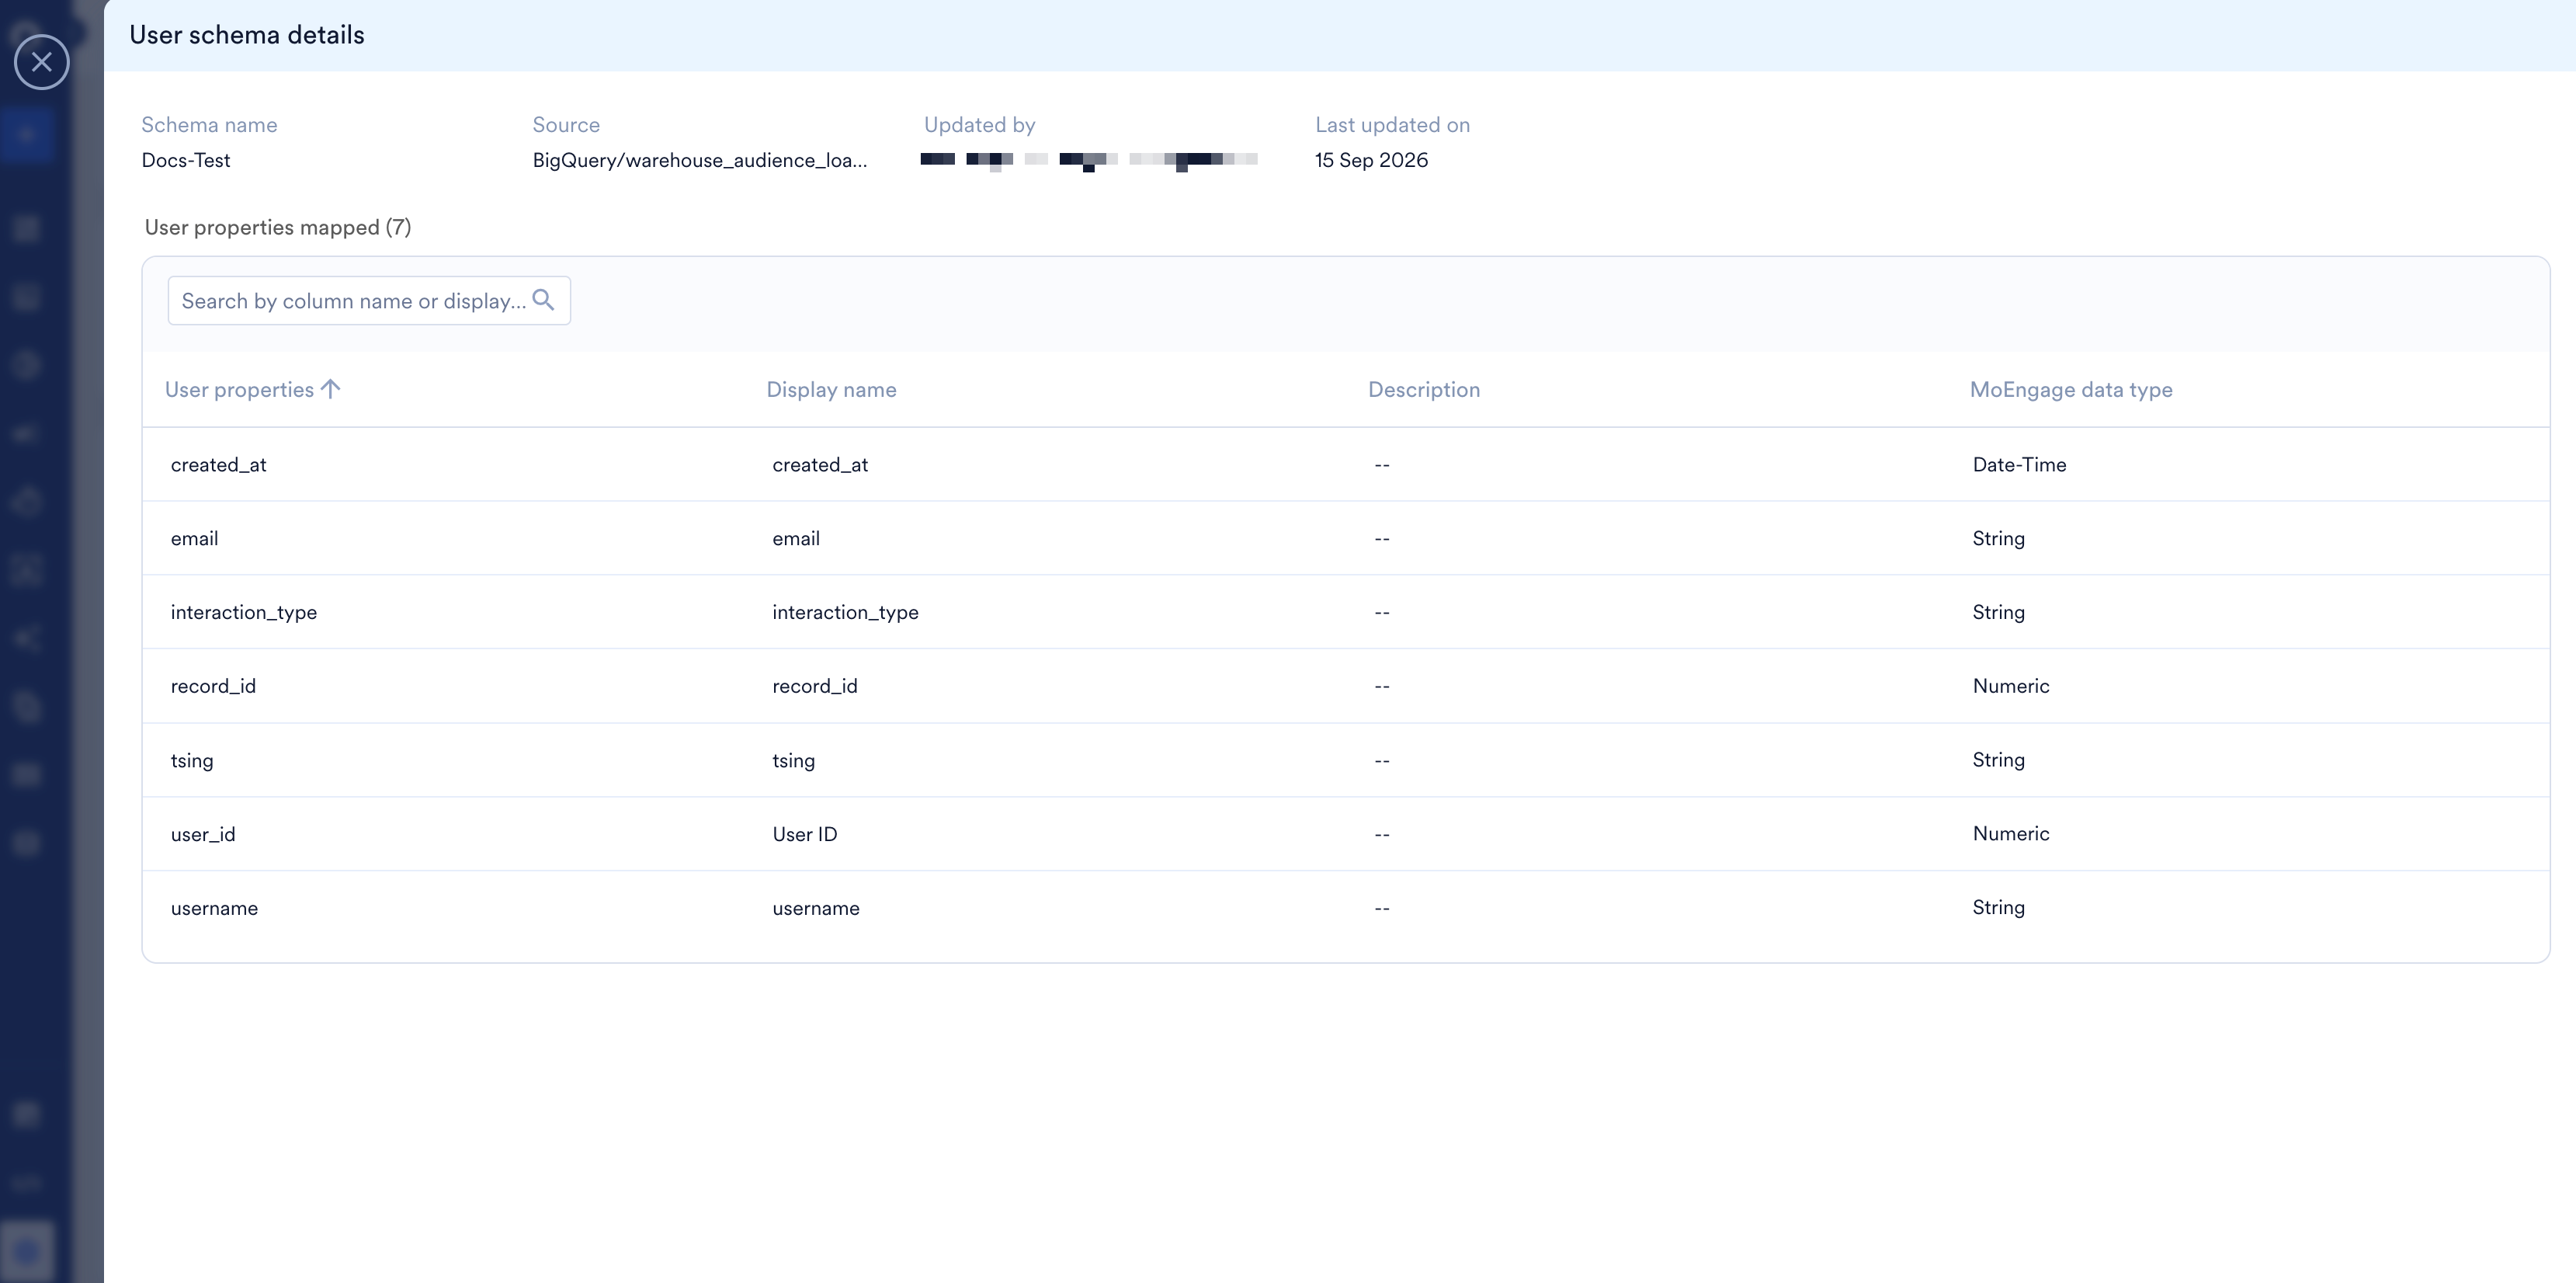The height and width of the screenshot is (1283, 2576).
Task: Click the Display name column header
Action: (x=831, y=389)
